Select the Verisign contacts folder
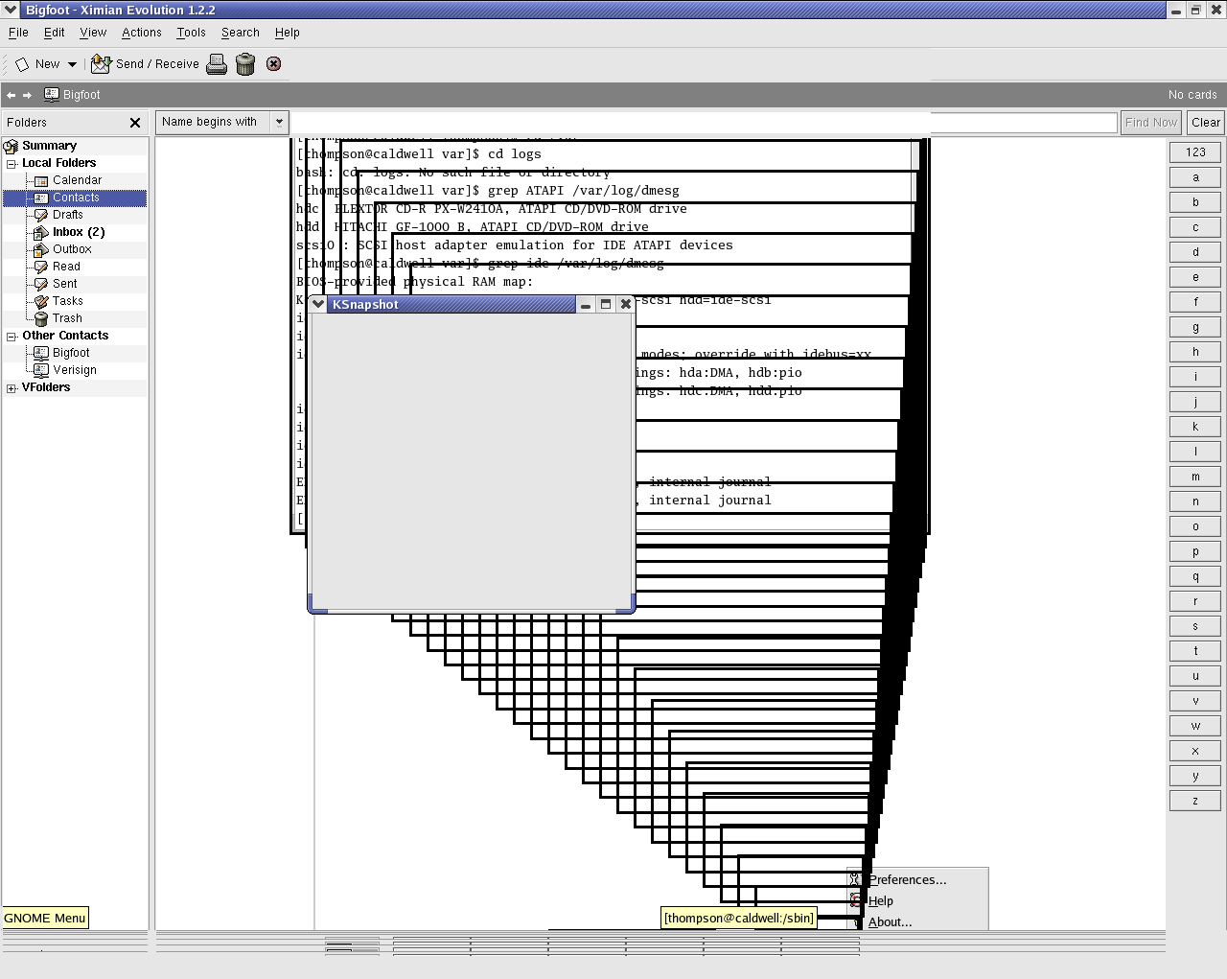The height and width of the screenshot is (979, 1227). tap(74, 370)
